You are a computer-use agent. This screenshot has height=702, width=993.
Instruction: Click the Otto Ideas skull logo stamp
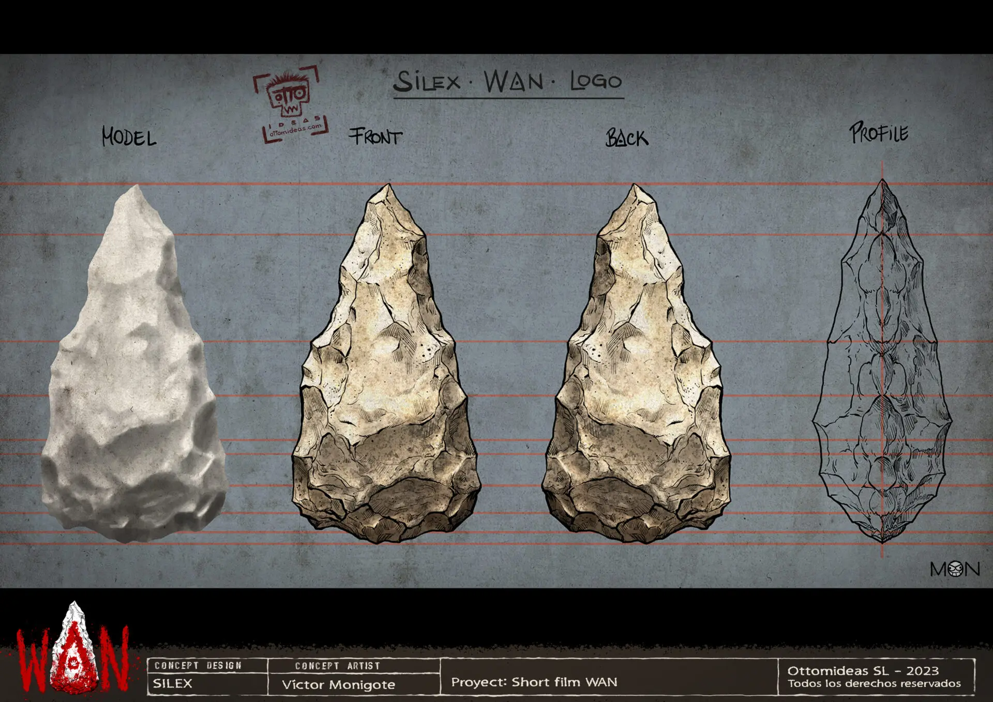point(291,103)
